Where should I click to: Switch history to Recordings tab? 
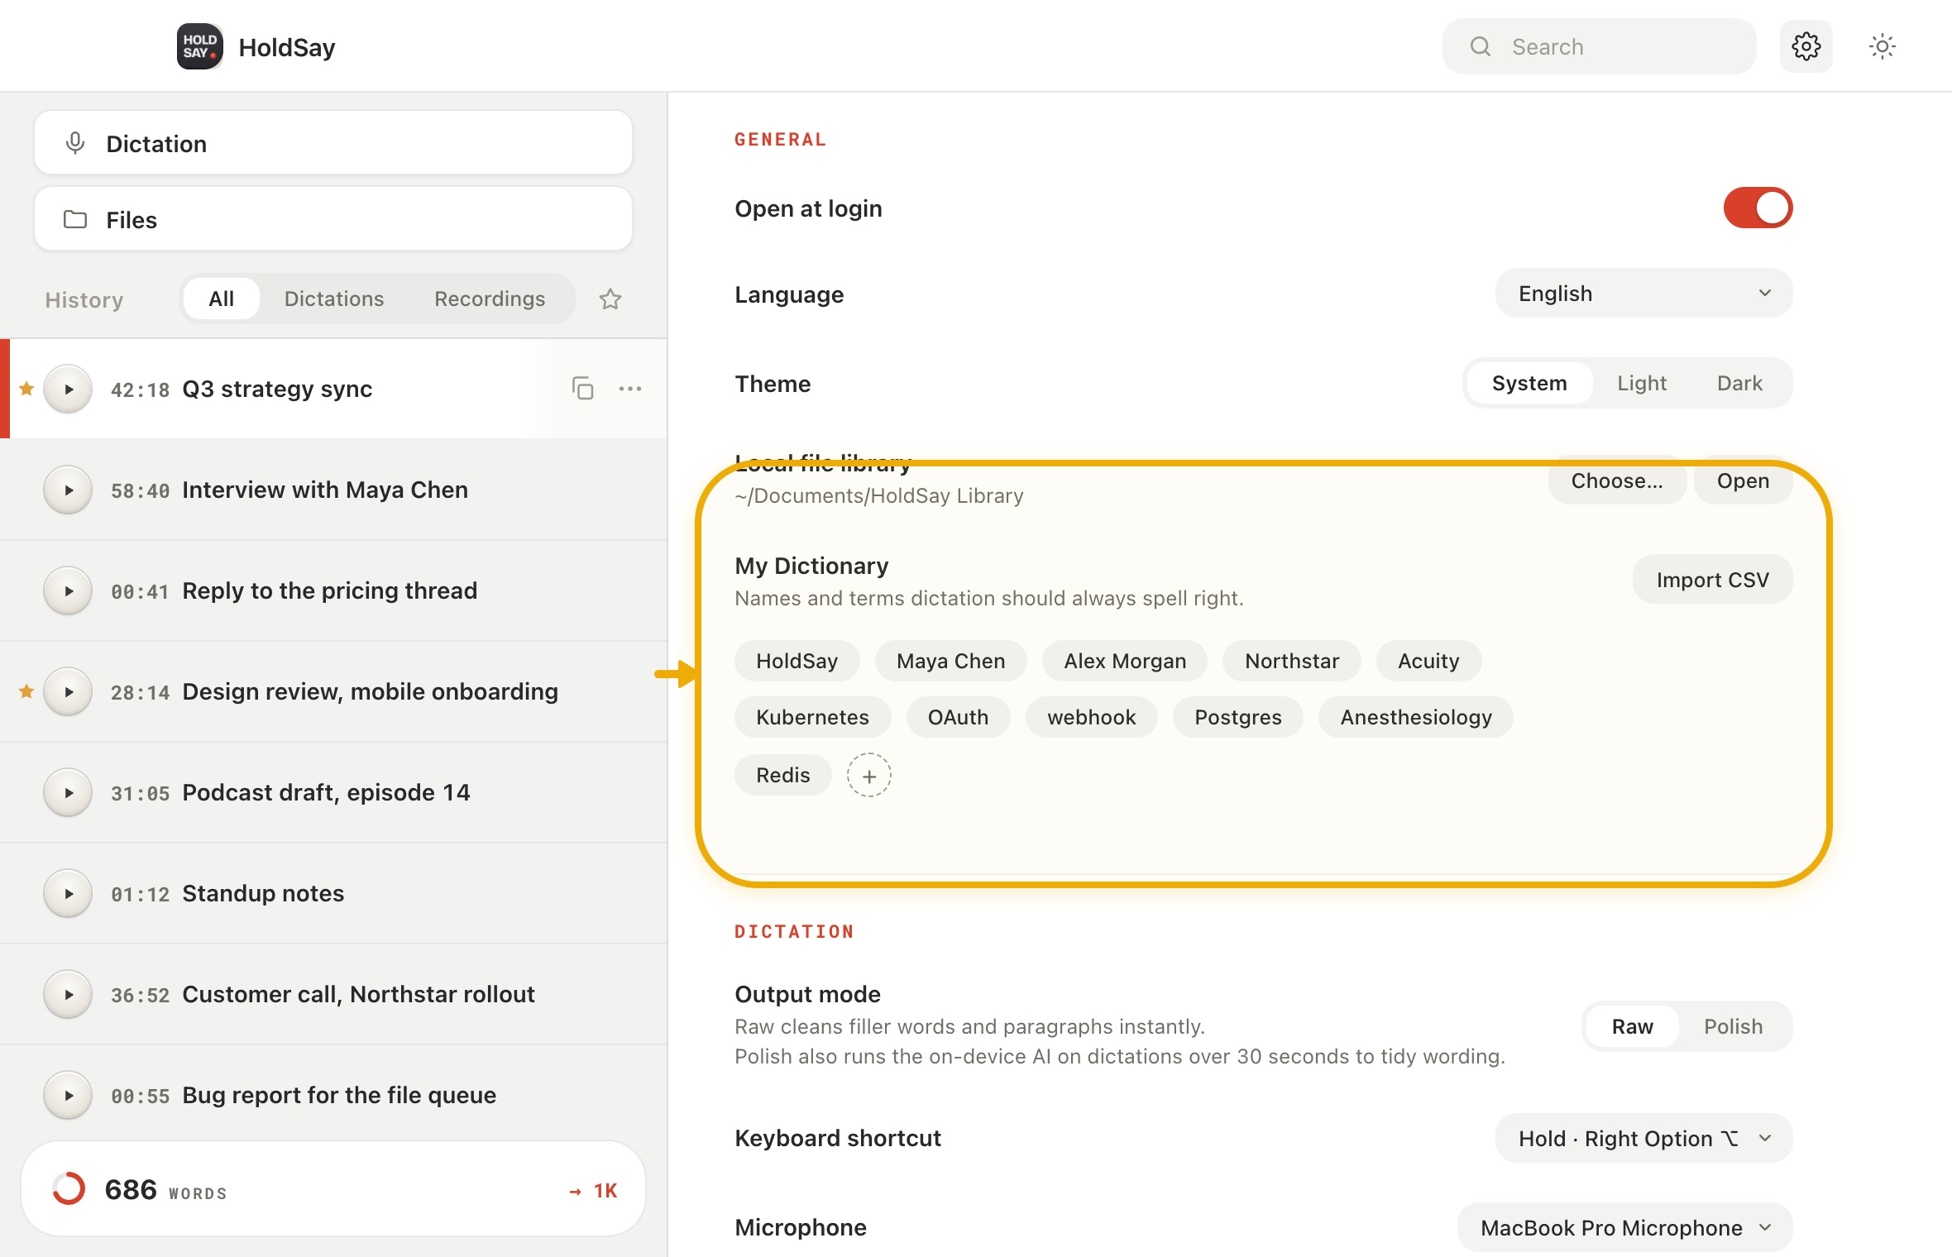[x=490, y=299]
